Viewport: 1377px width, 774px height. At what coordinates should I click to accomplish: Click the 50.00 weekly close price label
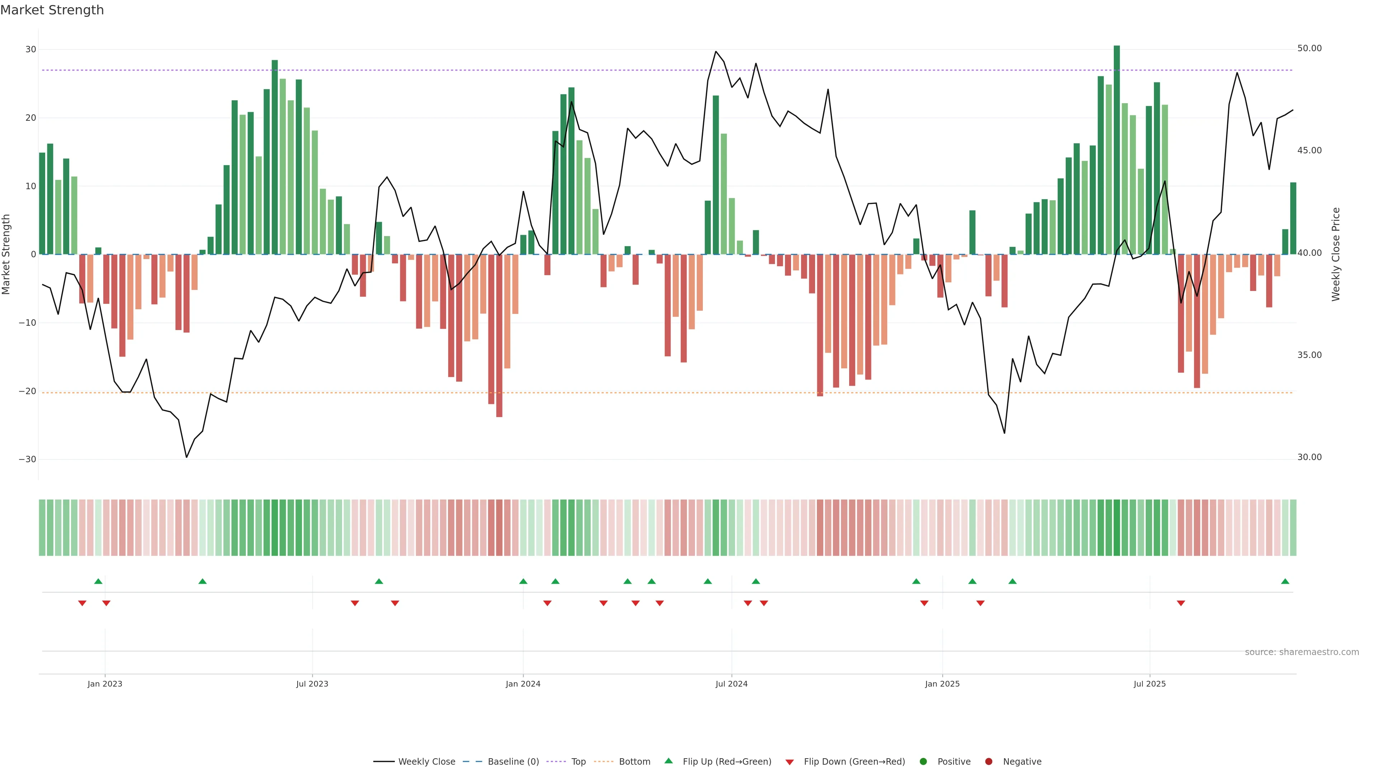tap(1309, 49)
